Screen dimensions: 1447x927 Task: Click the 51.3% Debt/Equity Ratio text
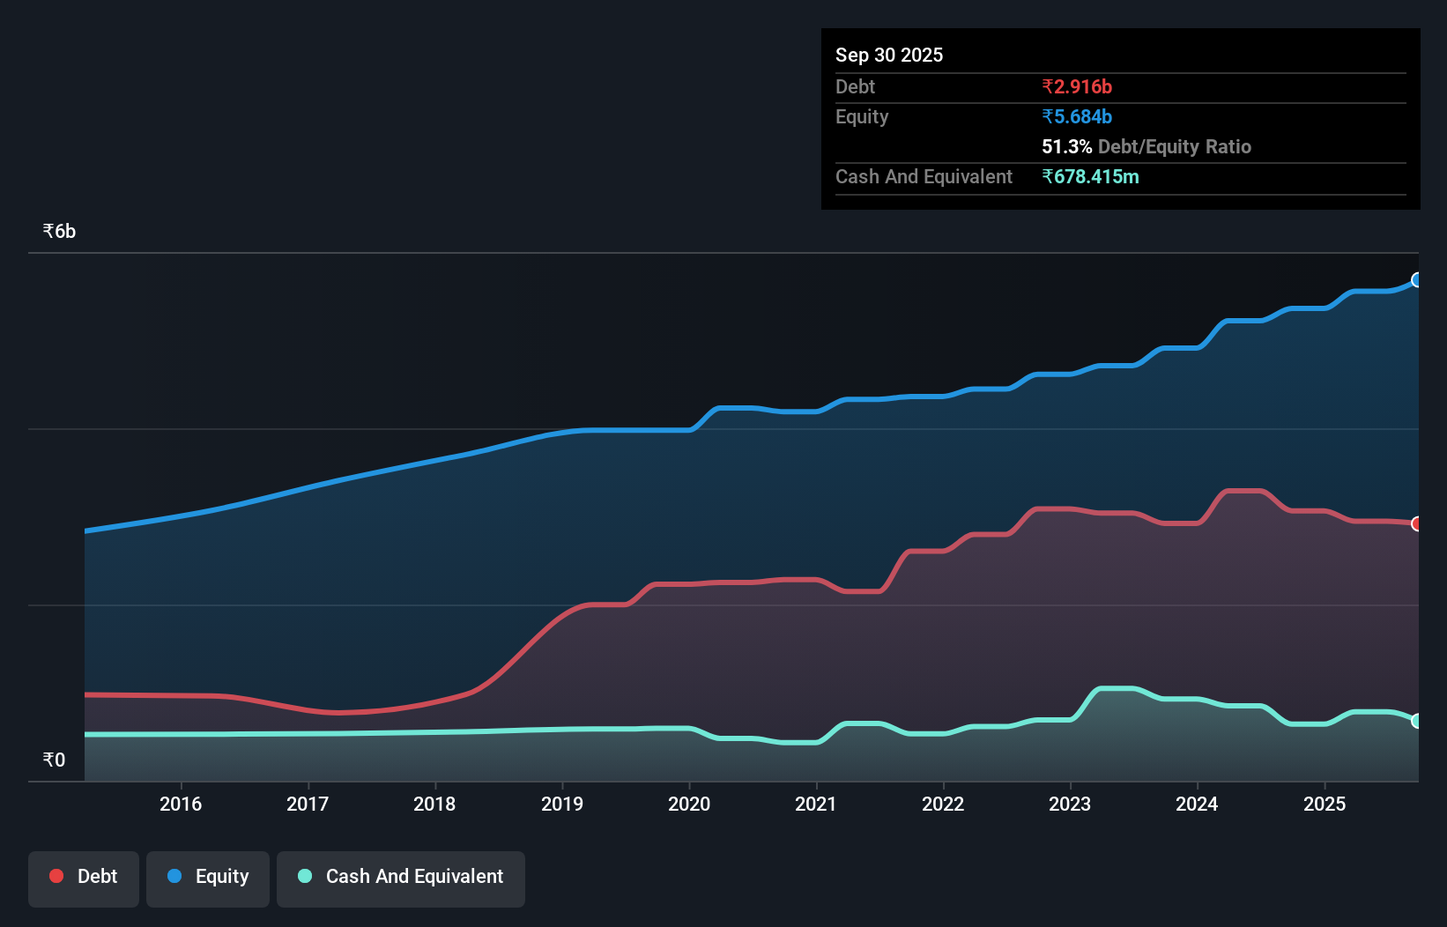click(1146, 146)
